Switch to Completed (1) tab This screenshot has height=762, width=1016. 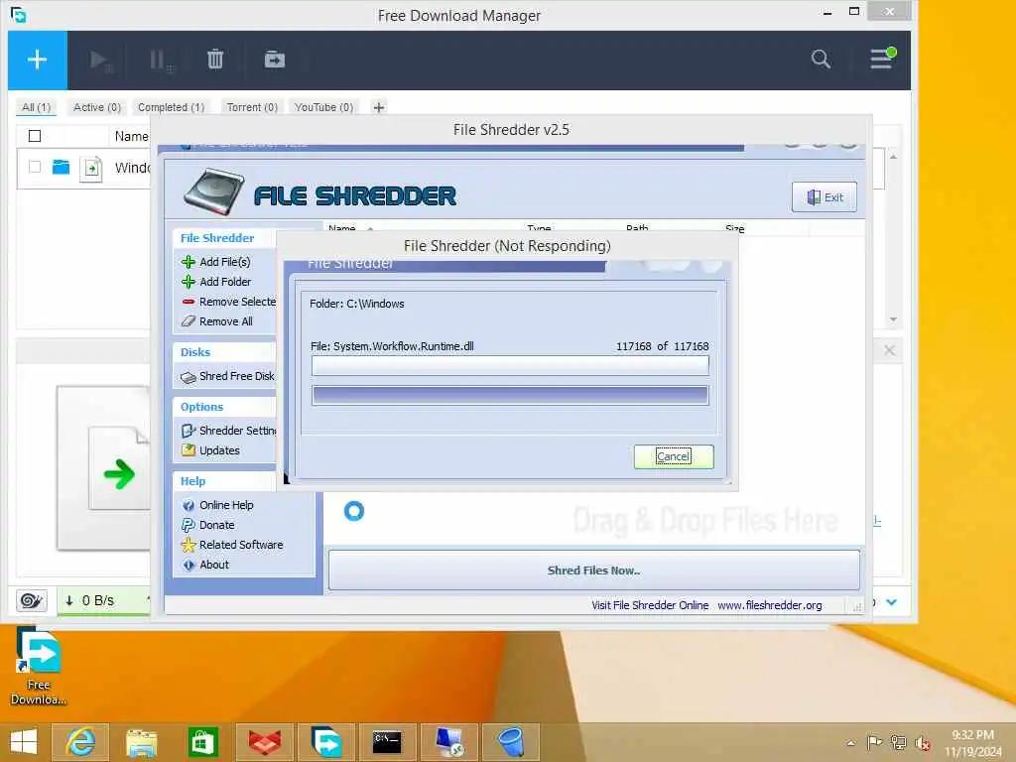(x=171, y=107)
